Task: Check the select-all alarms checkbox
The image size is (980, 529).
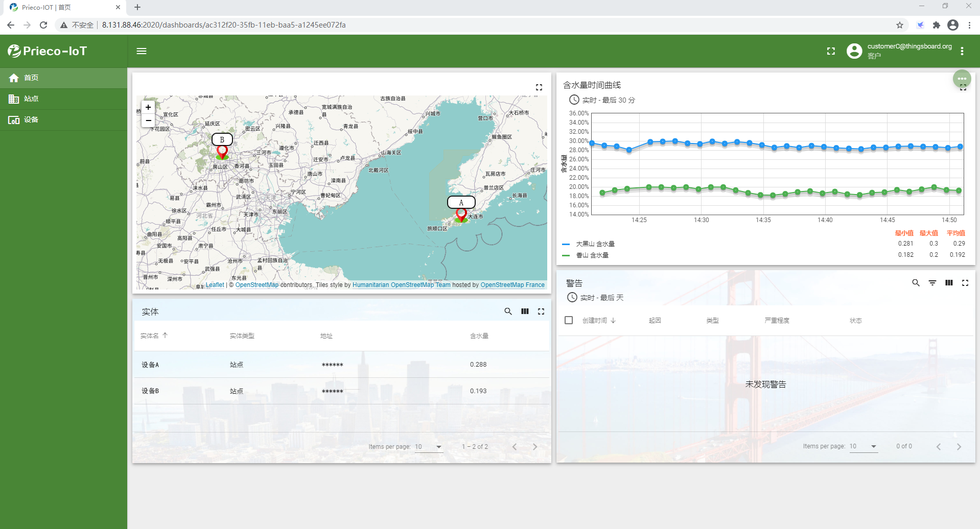Action: point(569,320)
